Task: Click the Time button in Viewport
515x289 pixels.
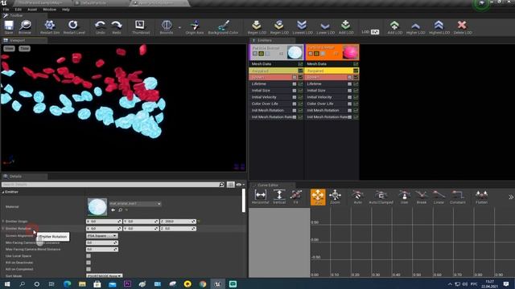Action: [24, 48]
